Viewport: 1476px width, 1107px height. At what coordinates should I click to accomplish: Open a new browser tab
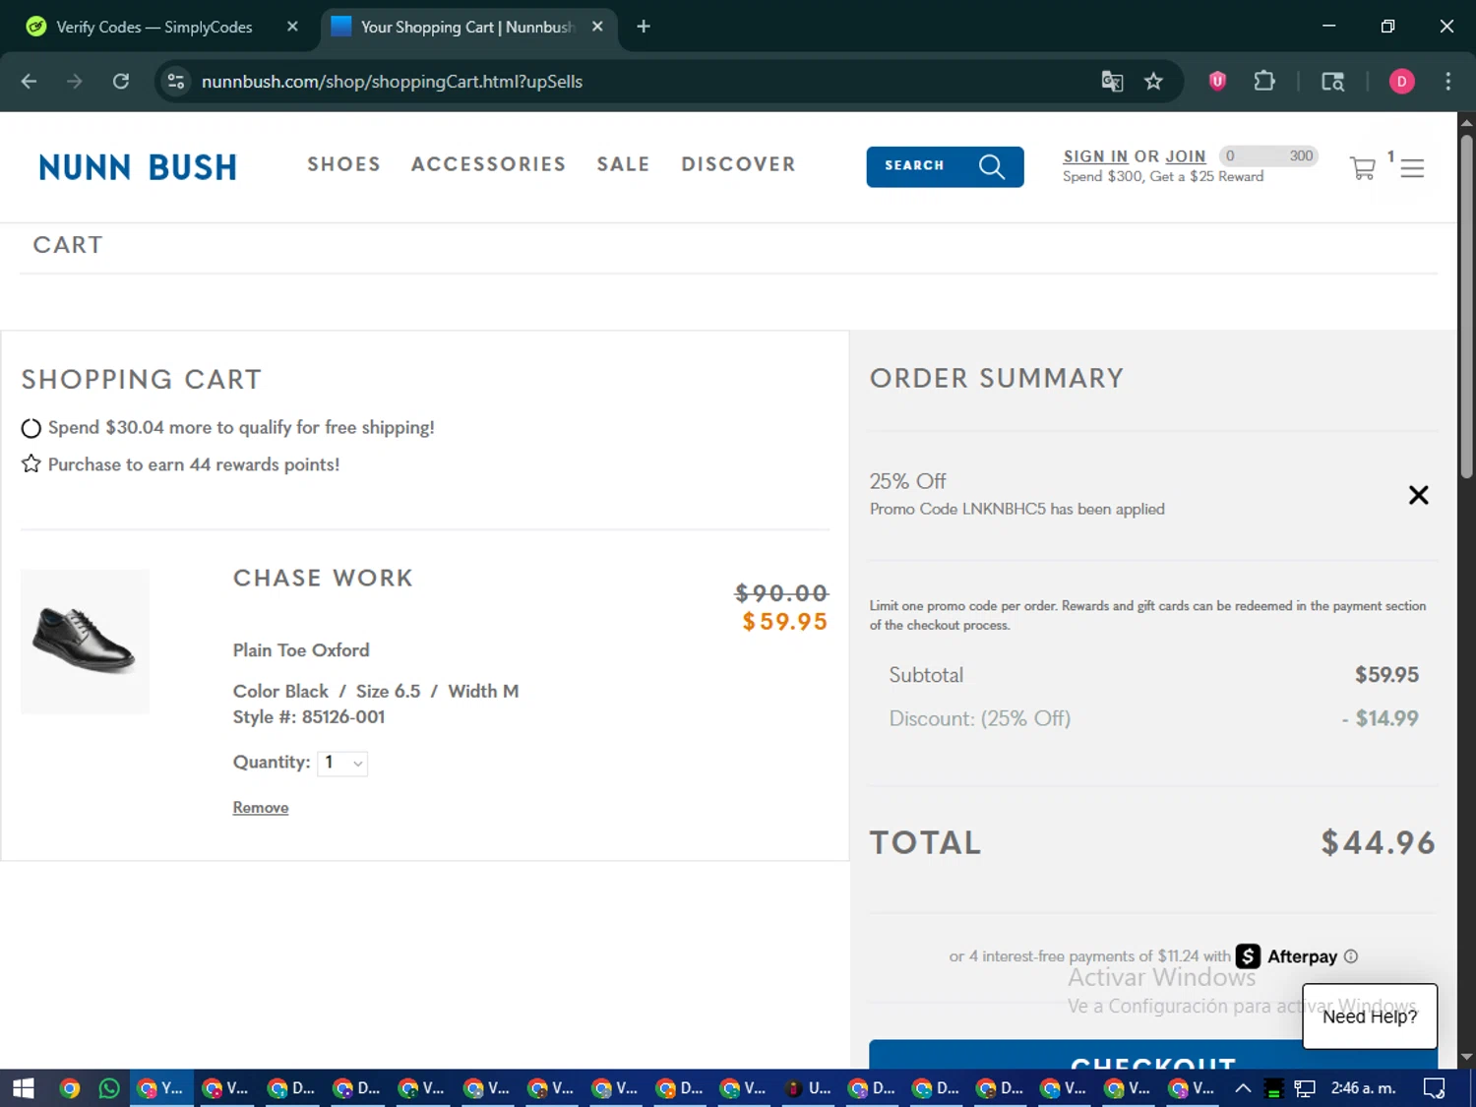644,27
